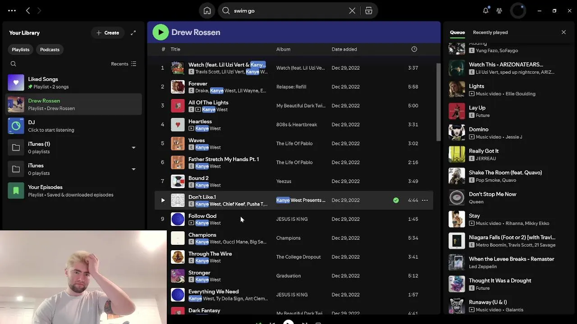Switch to the Queue tab
The image size is (577, 324).
tap(457, 32)
